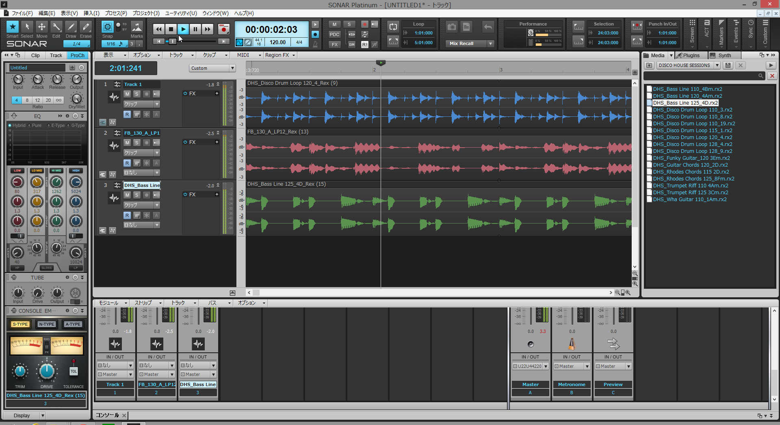Stop playback
The image size is (780, 425).
171,29
